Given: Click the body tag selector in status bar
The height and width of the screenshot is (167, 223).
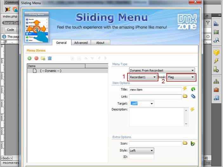Looking at the screenshot, I should (x=7, y=158).
